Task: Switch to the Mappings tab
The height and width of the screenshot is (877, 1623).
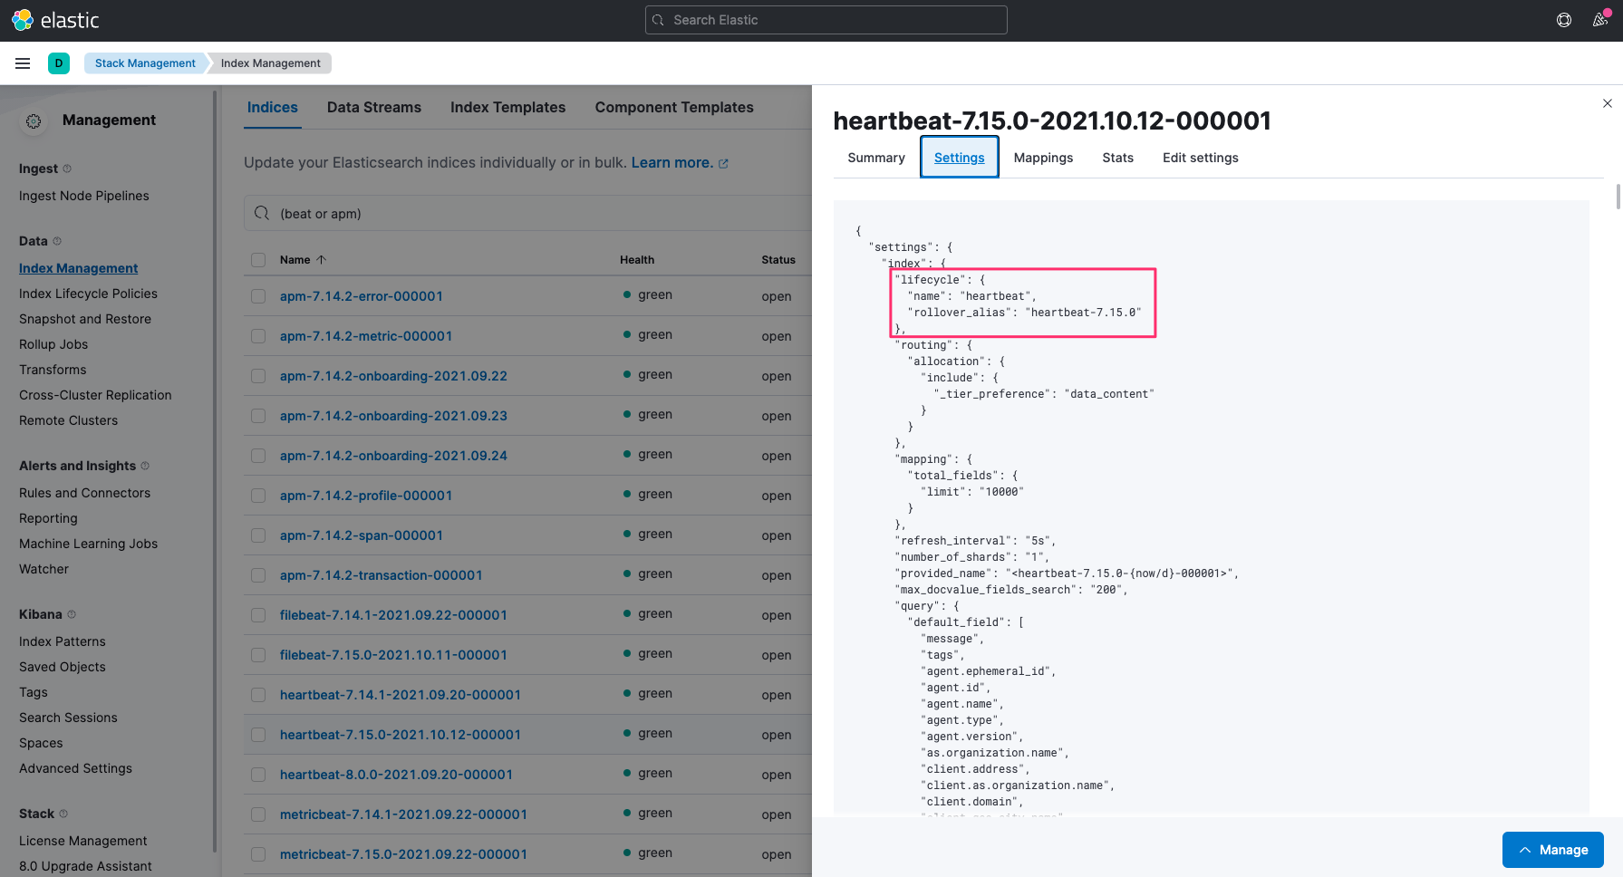Action: click(x=1043, y=158)
